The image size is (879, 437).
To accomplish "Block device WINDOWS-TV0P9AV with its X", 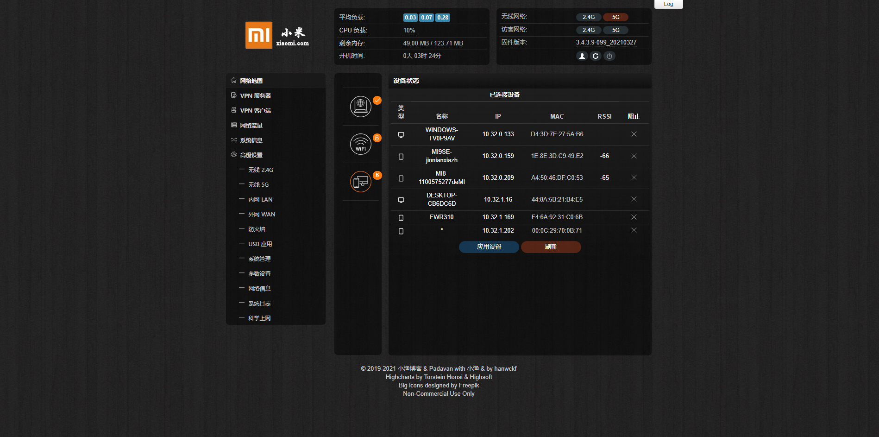I will tap(634, 134).
